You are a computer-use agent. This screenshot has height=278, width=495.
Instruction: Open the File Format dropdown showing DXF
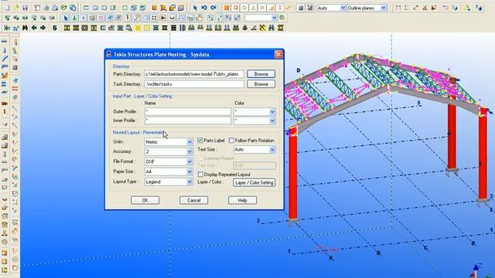click(189, 161)
